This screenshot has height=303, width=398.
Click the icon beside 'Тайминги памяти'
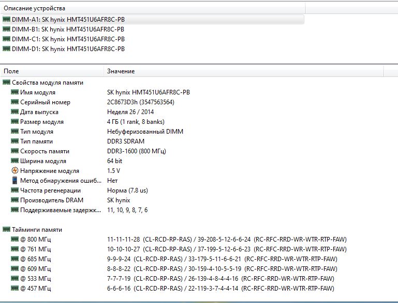[6, 229]
